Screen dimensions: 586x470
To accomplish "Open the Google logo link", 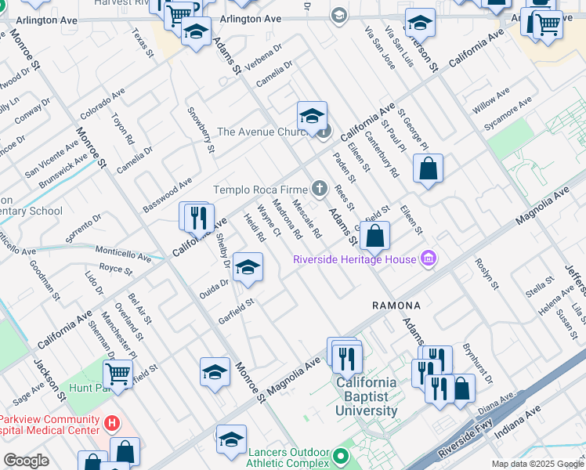I will [x=26, y=461].
